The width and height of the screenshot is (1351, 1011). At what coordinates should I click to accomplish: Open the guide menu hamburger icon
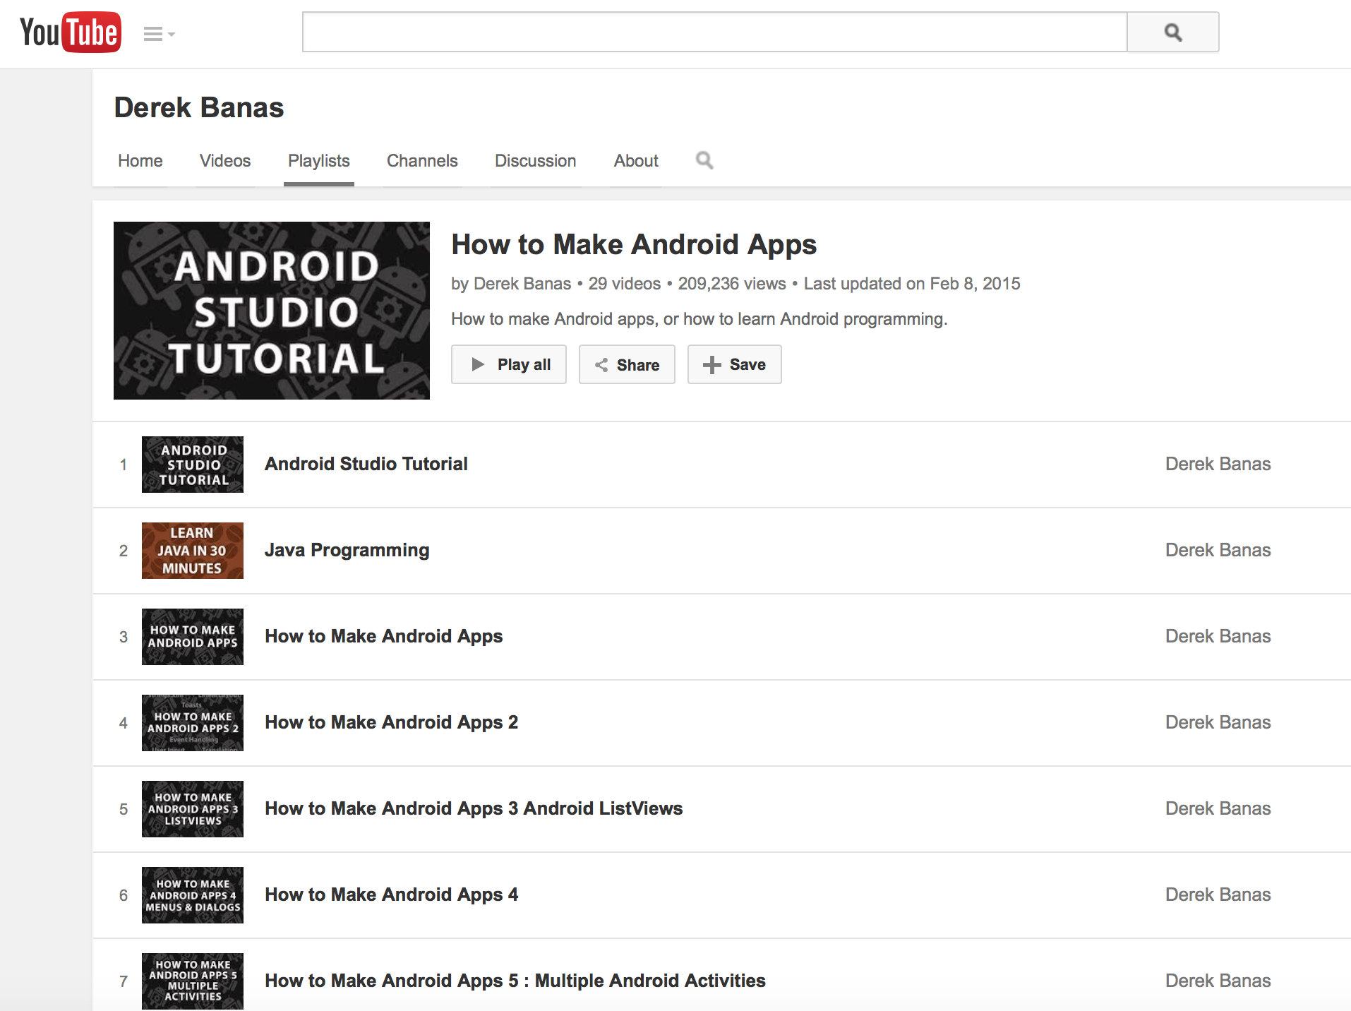(159, 34)
